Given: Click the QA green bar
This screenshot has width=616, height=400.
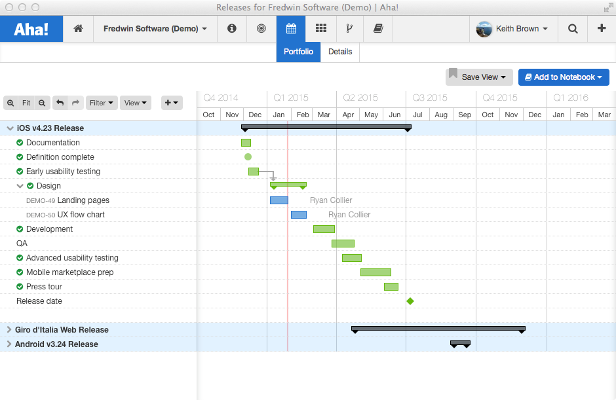Looking at the screenshot, I should (x=343, y=244).
